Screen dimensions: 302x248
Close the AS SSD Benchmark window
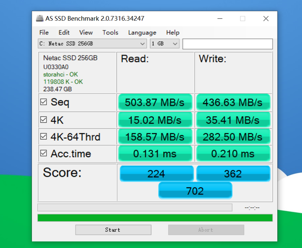266,19
